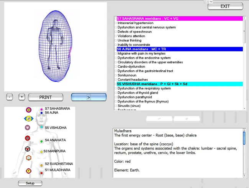Image resolution: width=249 pixels, height=188 pixels.
Task: Click the S2 SVADHISTANA label on body
Action: point(59,164)
